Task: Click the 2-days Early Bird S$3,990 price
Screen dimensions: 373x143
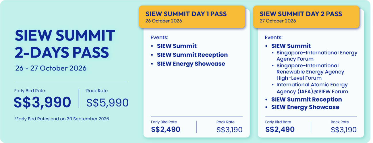Action: coord(42,102)
